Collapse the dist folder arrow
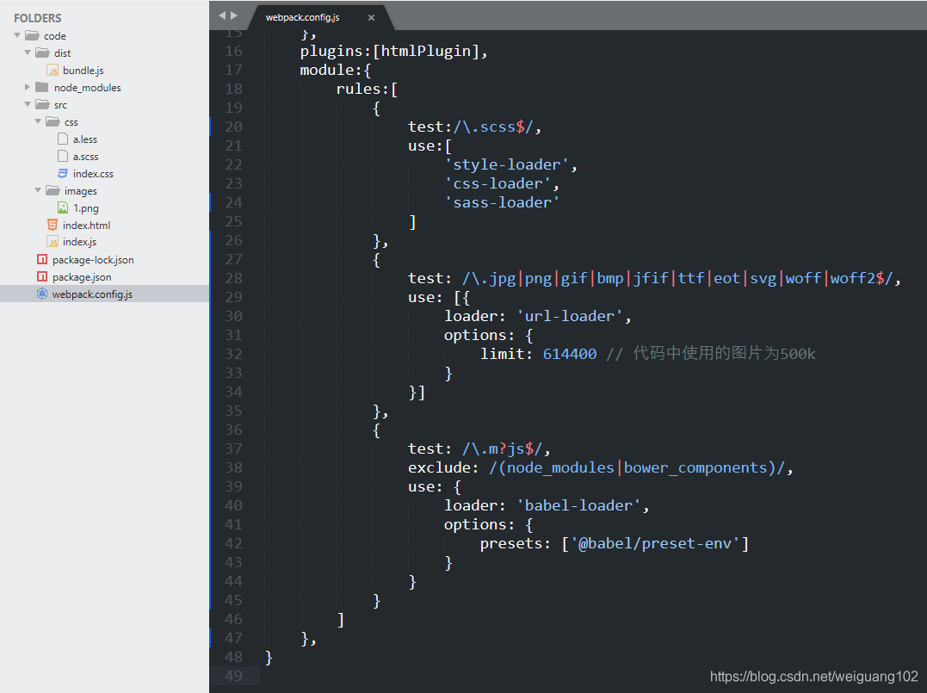Viewport: 927px width, 693px height. point(28,53)
